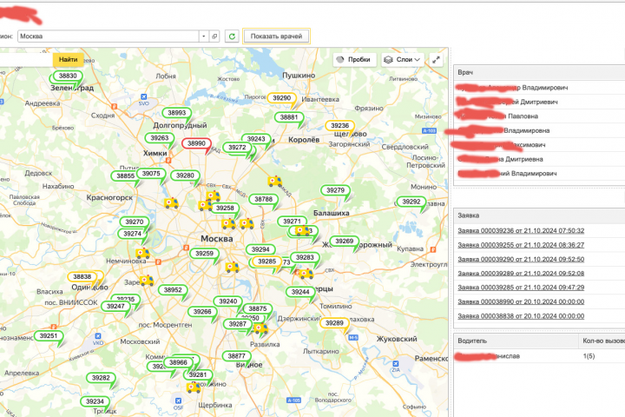The width and height of the screenshot is (625, 417).
Task: Select map marker 38788
Action: [264, 199]
